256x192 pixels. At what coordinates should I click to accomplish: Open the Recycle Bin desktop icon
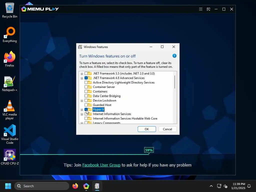(10, 10)
